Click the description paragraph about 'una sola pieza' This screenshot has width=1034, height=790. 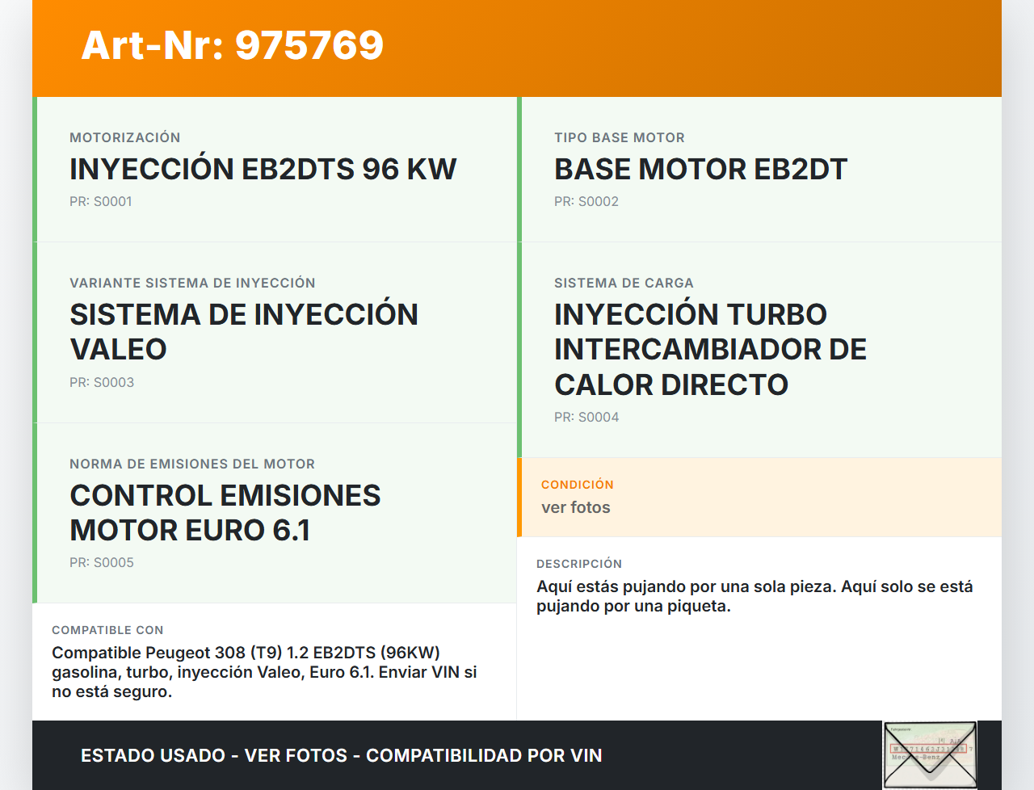[754, 596]
